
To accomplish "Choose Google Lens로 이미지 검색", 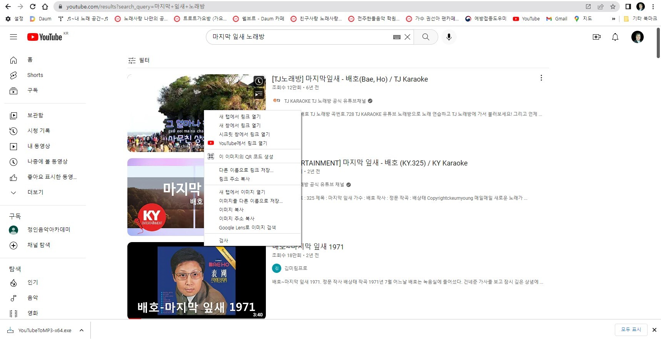I will click(252, 227).
